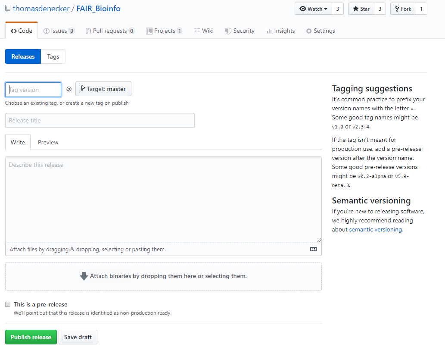Select the Releases tab button
Screen dimensions: 445x350
point(23,56)
